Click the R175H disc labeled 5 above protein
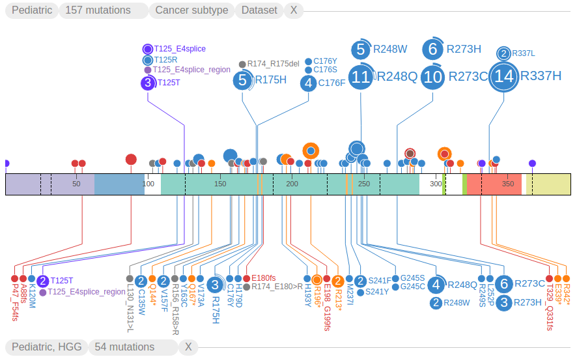 pyautogui.click(x=242, y=80)
